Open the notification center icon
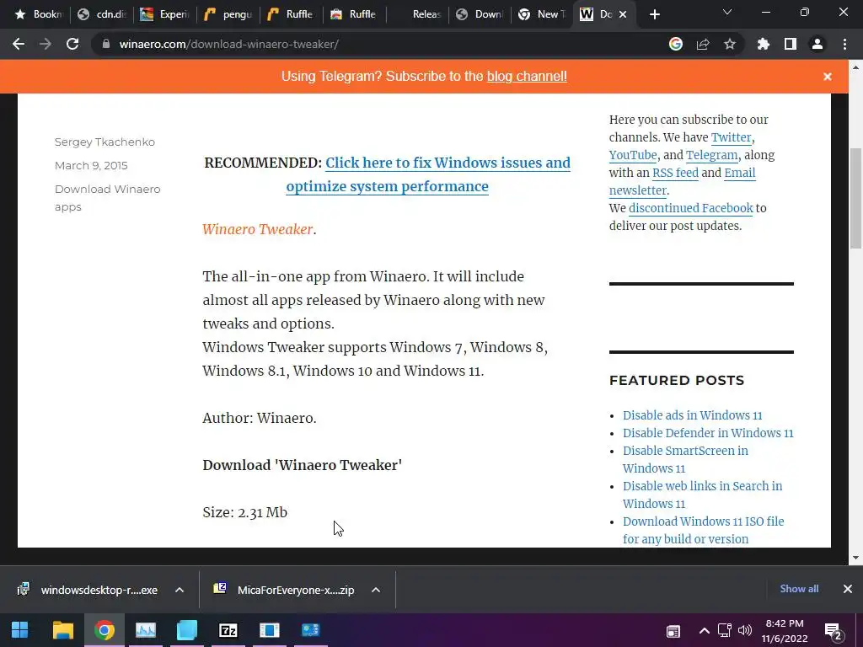The image size is (863, 647). (x=834, y=632)
